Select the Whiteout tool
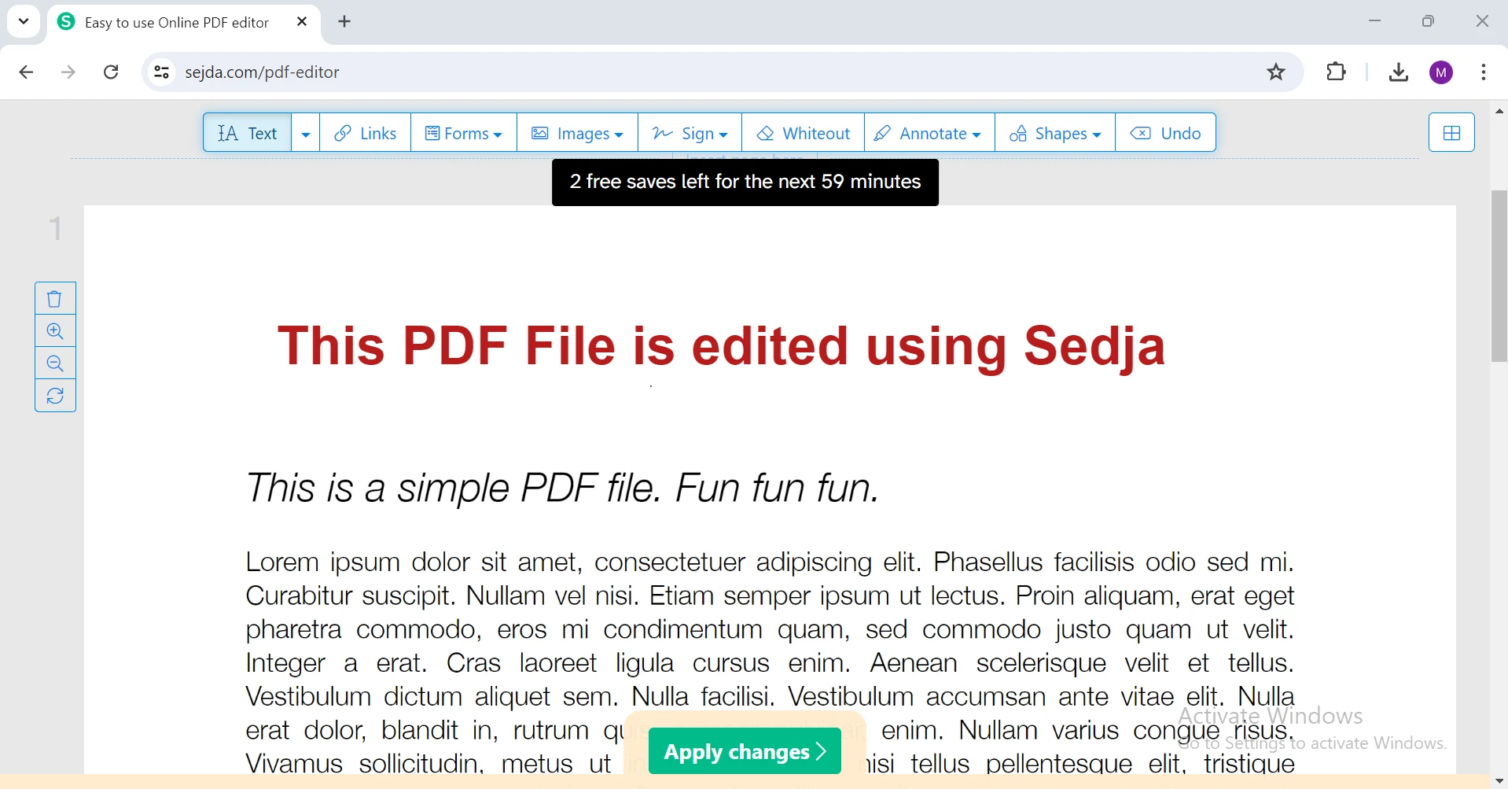This screenshot has height=789, width=1508. tap(804, 133)
